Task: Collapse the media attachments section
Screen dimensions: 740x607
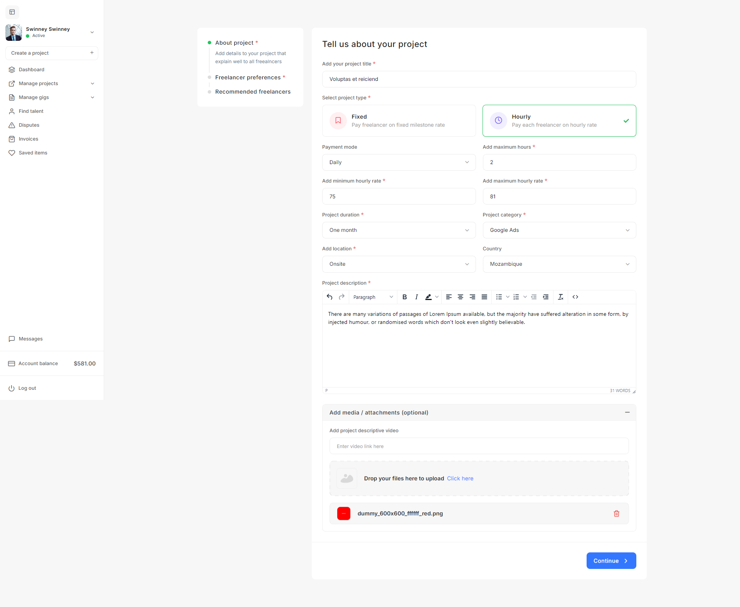Action: [x=627, y=412]
